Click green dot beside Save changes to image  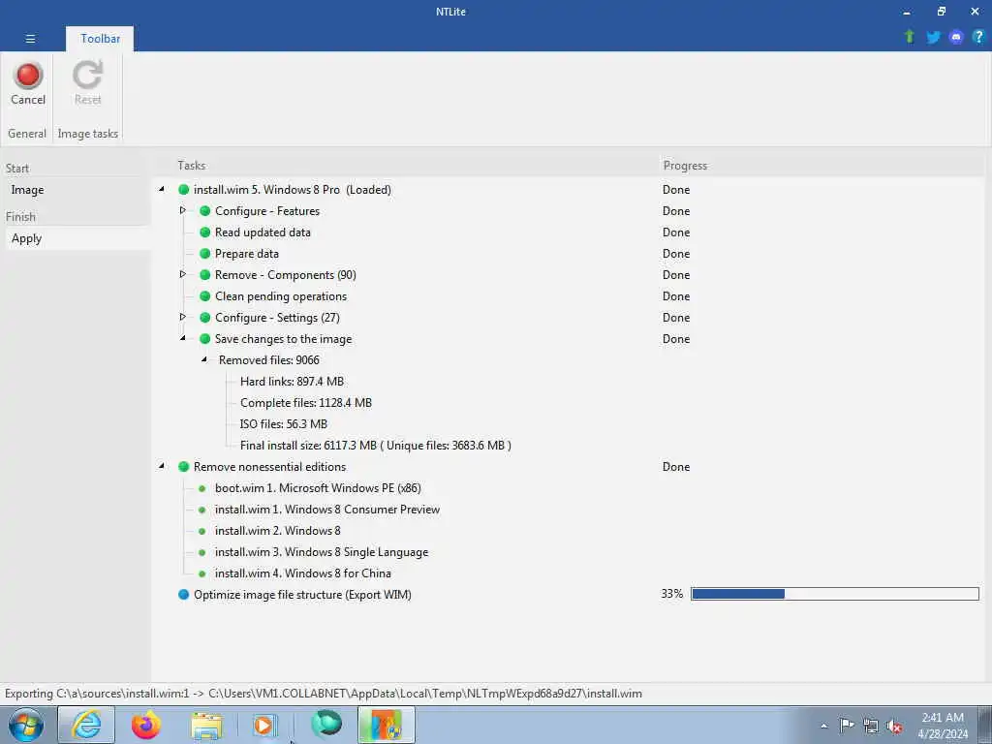pyautogui.click(x=205, y=339)
